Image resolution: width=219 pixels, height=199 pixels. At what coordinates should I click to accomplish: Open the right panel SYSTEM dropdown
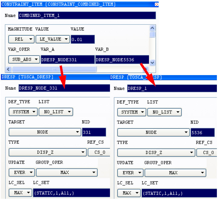click(132, 112)
